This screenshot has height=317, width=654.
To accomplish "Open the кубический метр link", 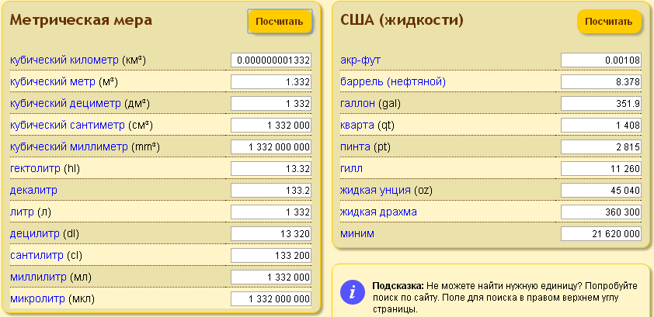I will click(x=53, y=81).
